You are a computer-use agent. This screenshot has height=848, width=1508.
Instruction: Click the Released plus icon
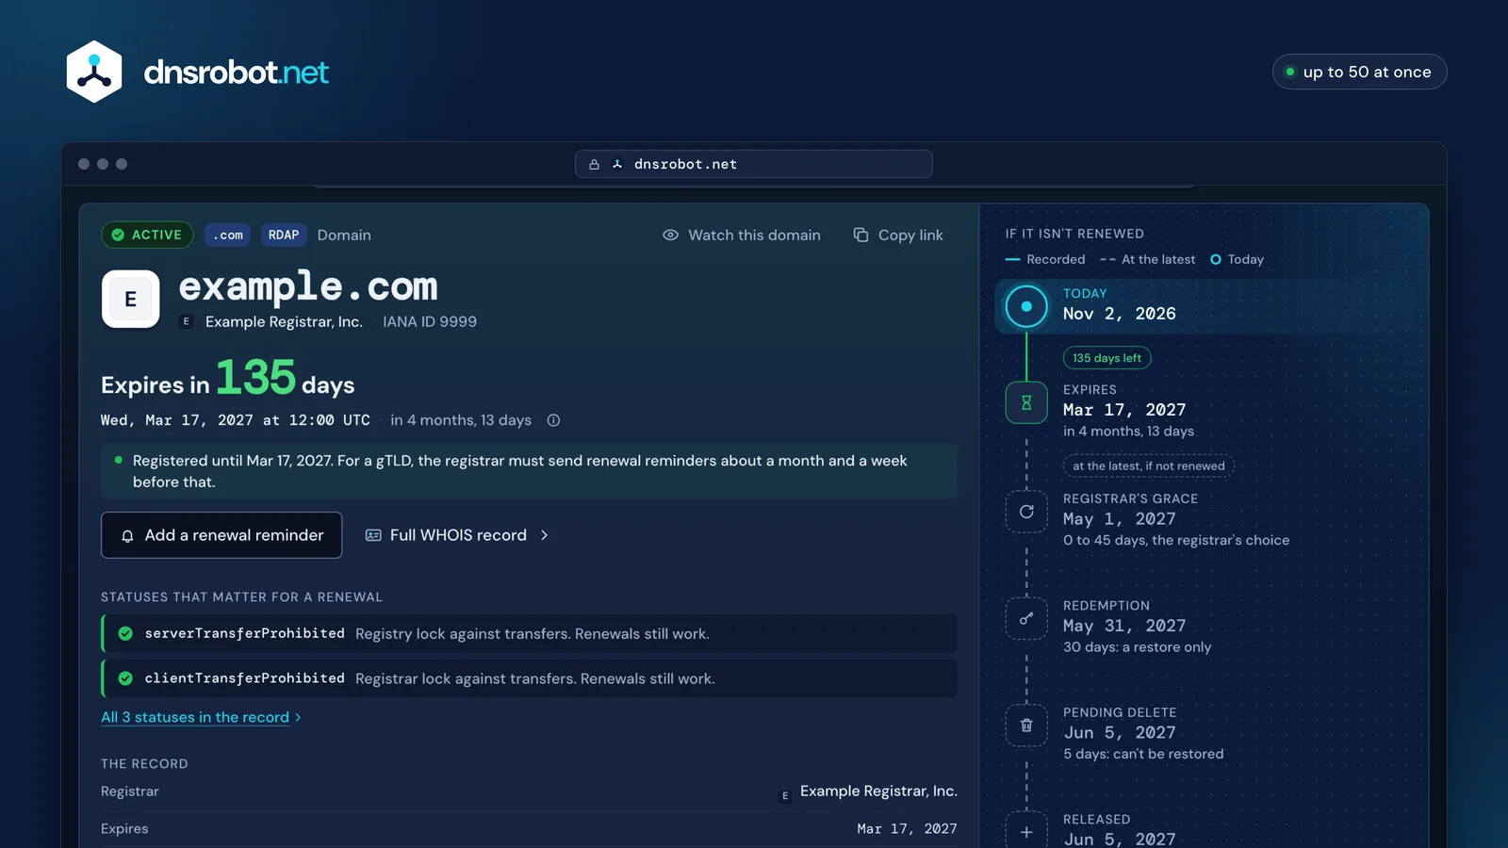[x=1026, y=832]
